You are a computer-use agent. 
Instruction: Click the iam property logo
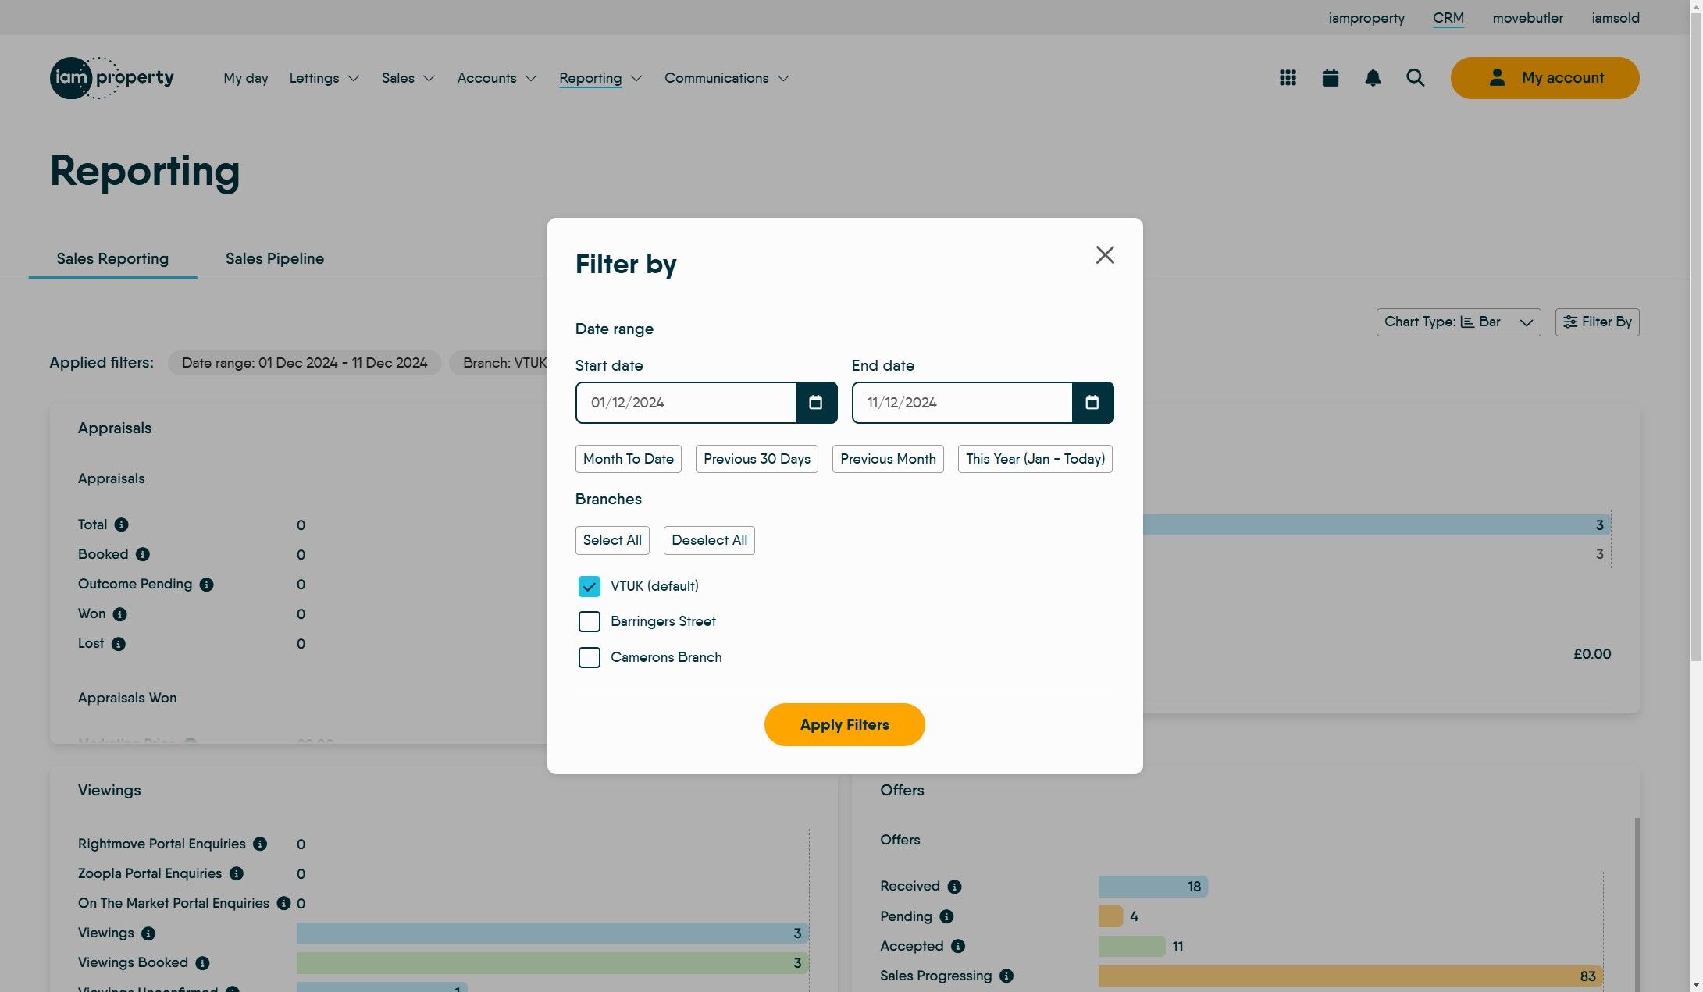pyautogui.click(x=112, y=78)
